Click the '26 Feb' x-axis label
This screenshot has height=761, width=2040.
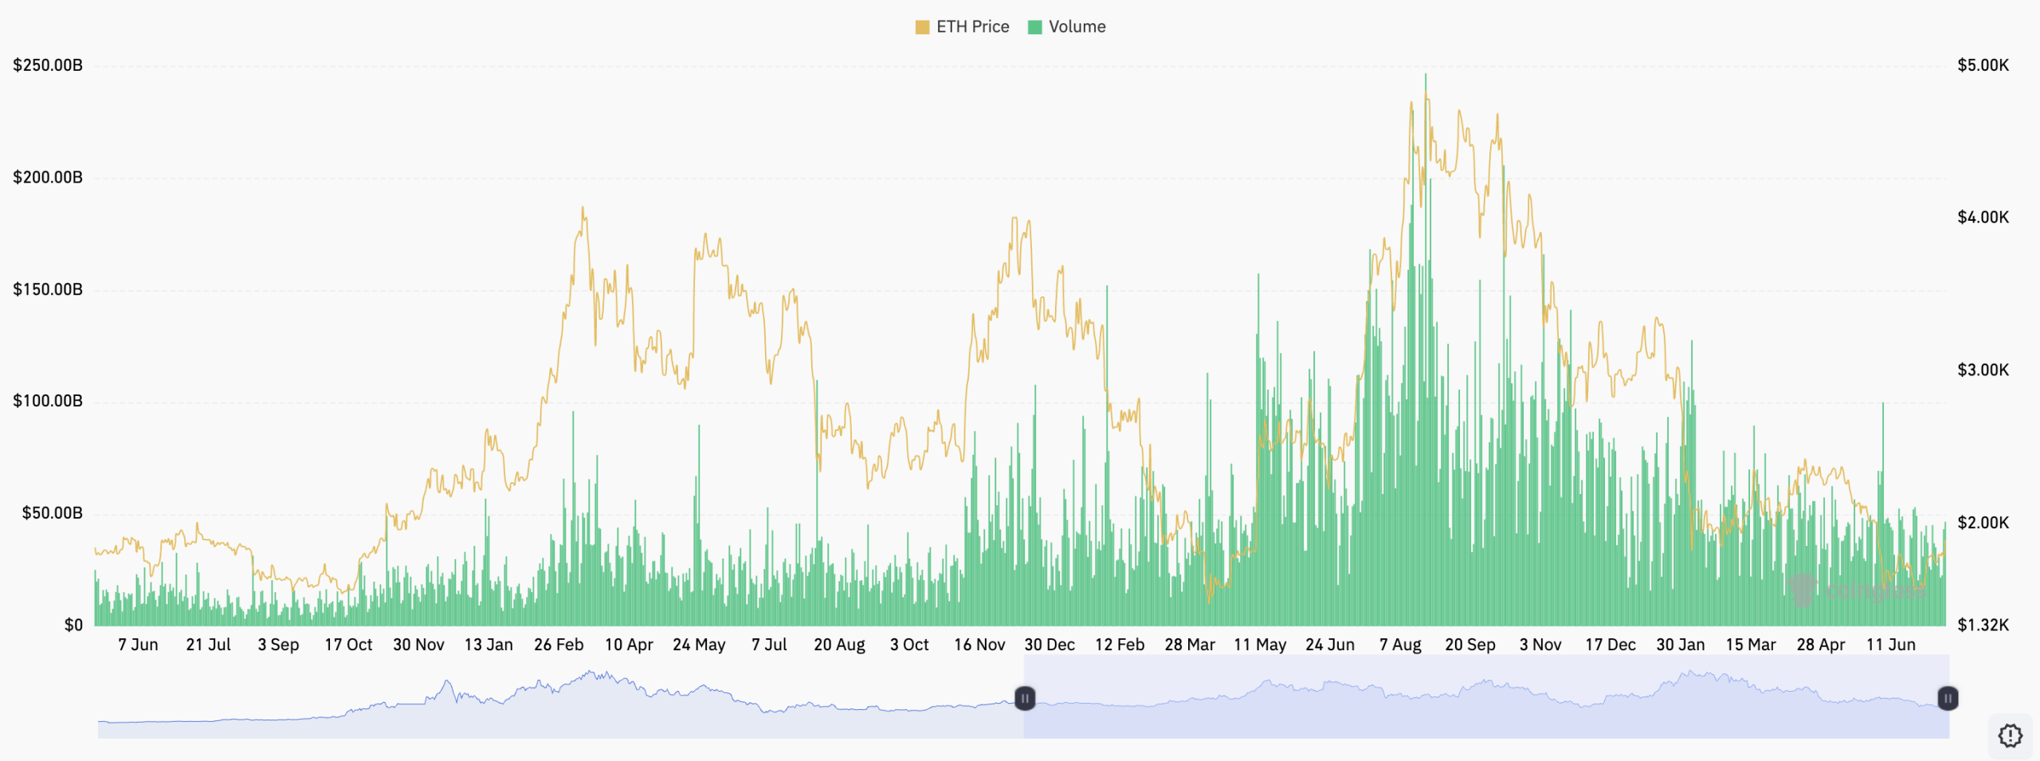tap(559, 645)
